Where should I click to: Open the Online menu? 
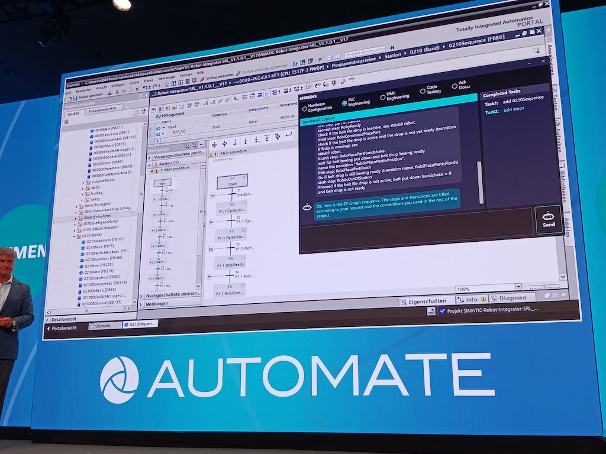tap(134, 83)
